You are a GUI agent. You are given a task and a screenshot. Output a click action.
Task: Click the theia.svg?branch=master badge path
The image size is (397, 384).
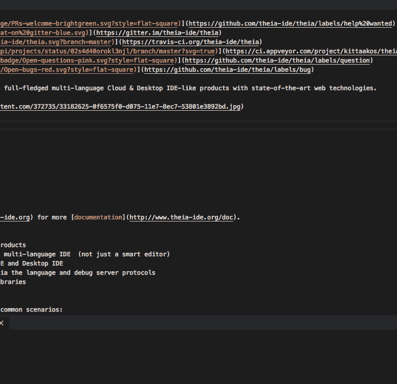(x=55, y=42)
